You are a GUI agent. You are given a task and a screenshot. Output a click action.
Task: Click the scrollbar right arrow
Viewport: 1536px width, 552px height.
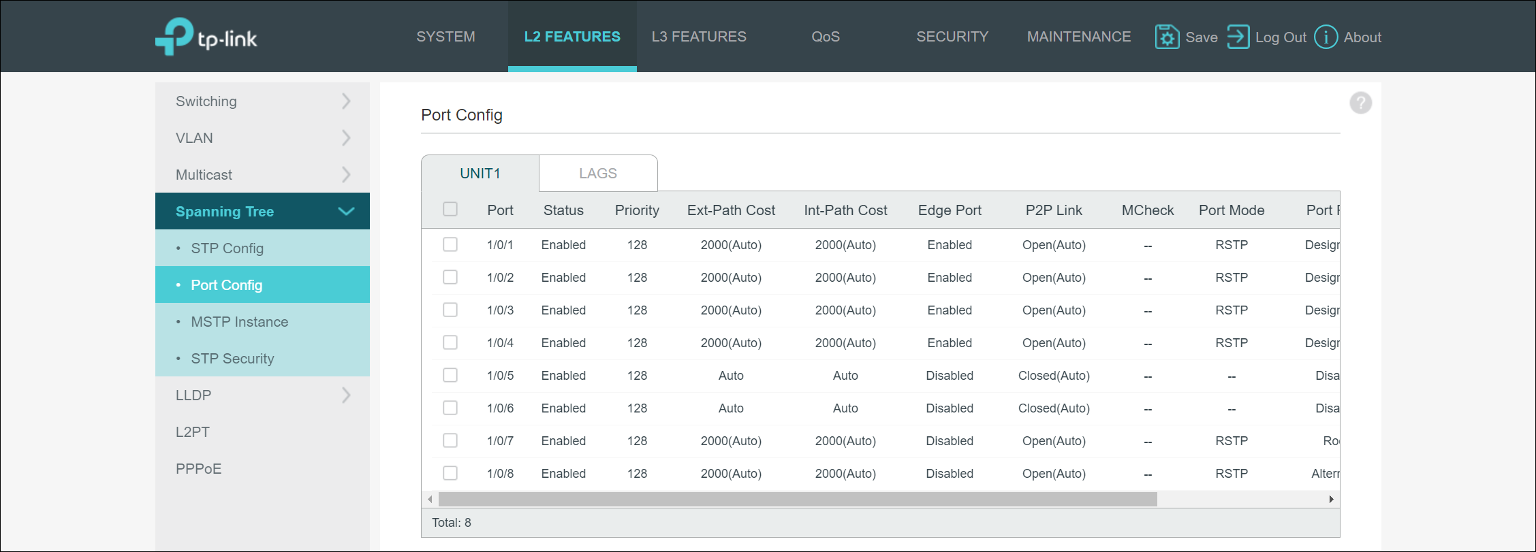pyautogui.click(x=1331, y=500)
